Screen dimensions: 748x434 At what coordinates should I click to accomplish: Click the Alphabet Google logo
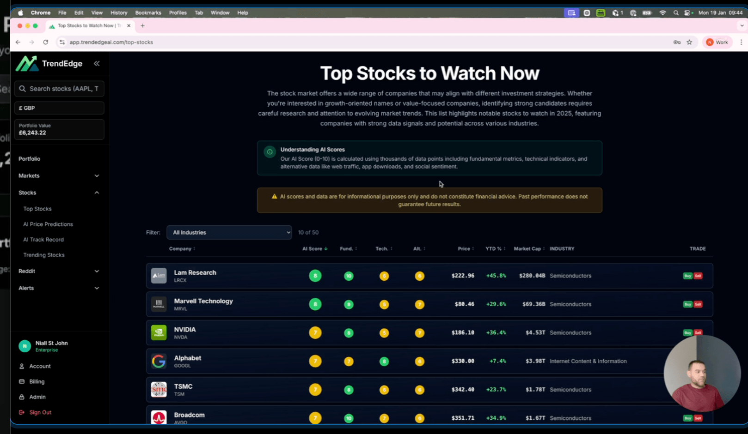[x=159, y=361]
